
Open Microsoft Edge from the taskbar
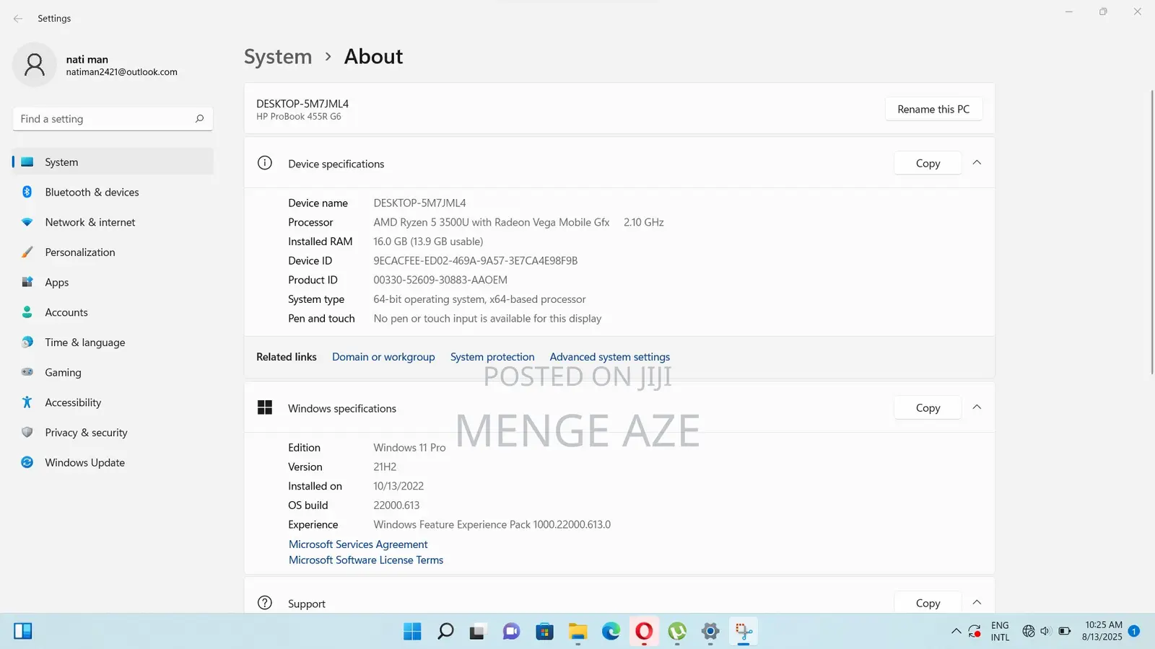pos(611,632)
